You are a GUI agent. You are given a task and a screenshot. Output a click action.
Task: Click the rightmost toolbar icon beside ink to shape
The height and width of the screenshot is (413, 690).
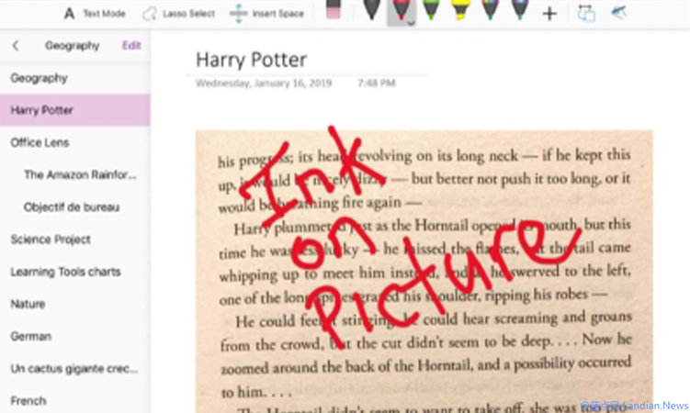[618, 12]
